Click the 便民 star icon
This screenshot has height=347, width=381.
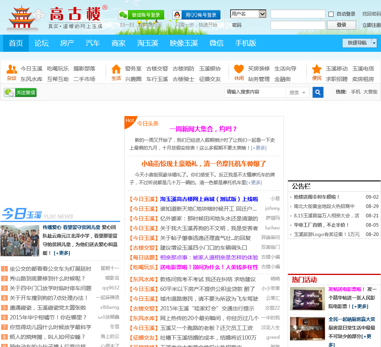pyautogui.click(x=317, y=69)
